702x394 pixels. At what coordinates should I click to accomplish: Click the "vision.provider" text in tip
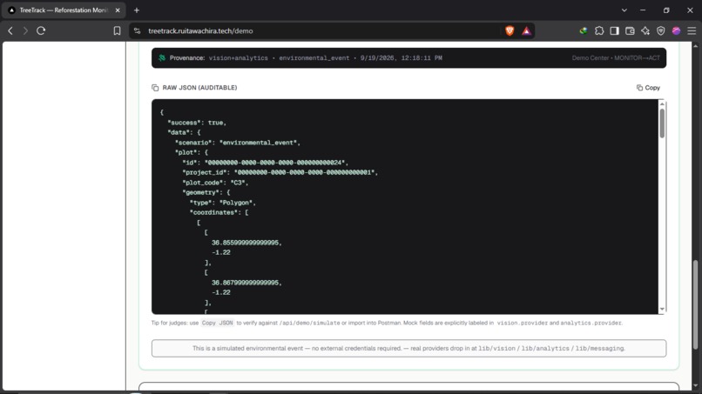coord(522,323)
